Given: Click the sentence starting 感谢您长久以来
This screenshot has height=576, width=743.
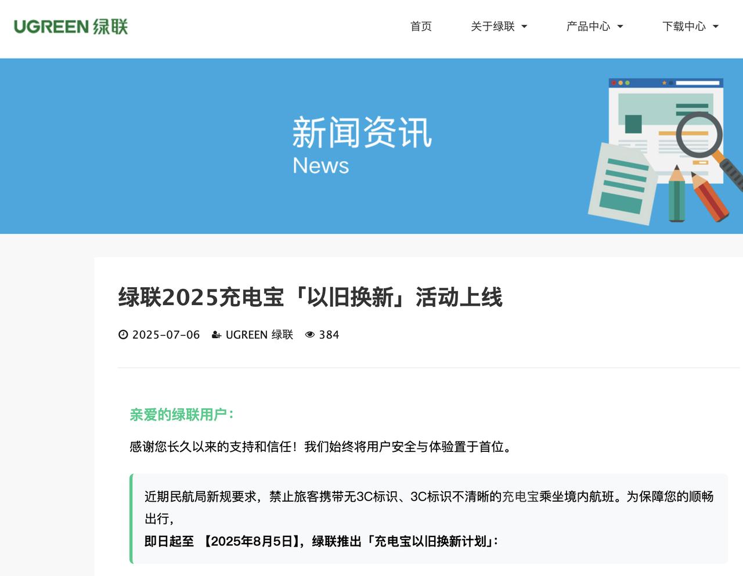Looking at the screenshot, I should pyautogui.click(x=322, y=447).
